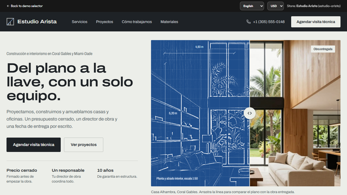Click the Obra entregada badge on the photo
This screenshot has width=347, height=195.
323,49
